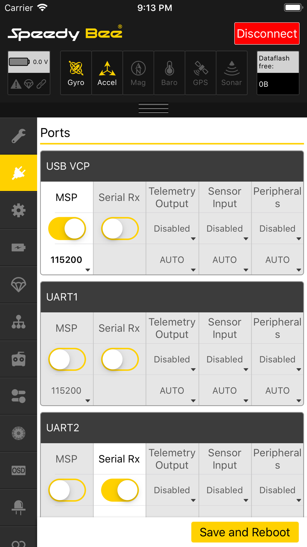Open the OSD sidebar icon
This screenshot has height=547, width=307.
coord(18,471)
